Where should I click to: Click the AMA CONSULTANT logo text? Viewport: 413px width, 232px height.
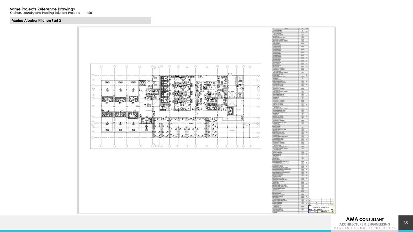(x=365, y=219)
